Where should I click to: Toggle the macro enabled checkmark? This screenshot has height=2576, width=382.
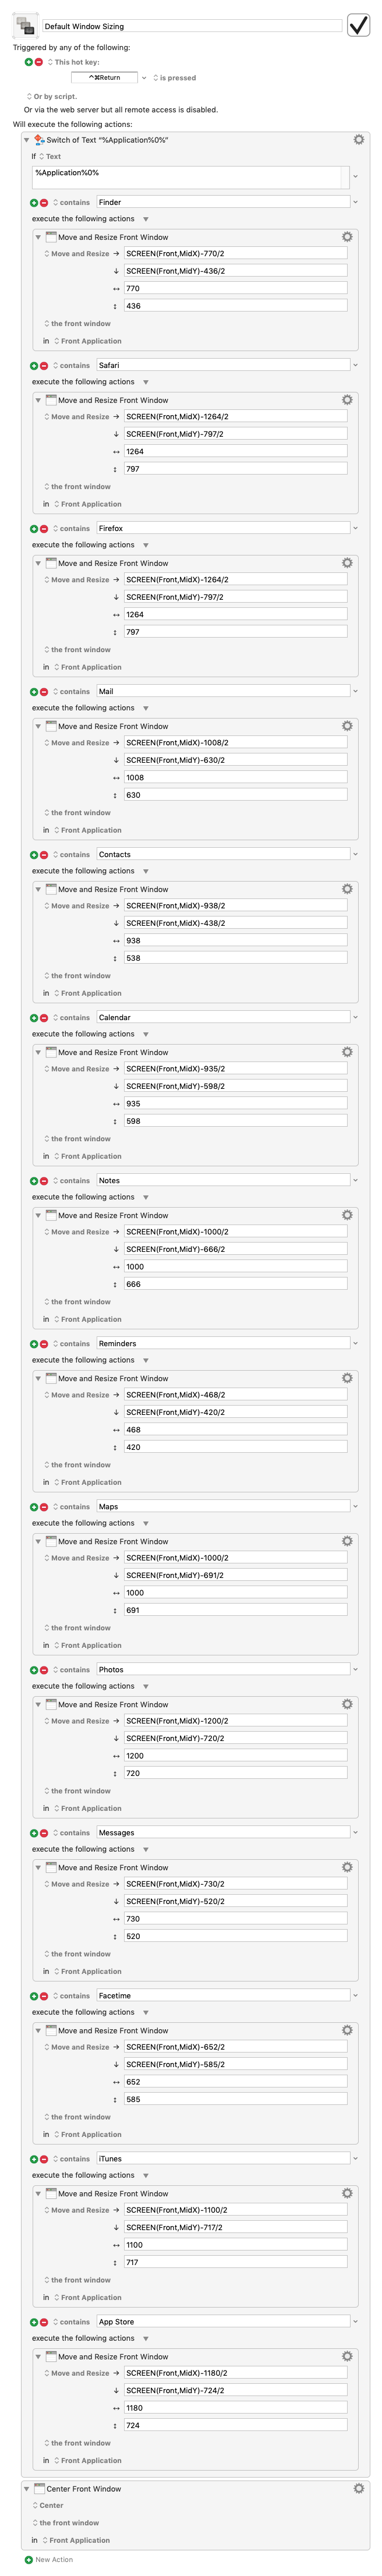pyautogui.click(x=358, y=26)
